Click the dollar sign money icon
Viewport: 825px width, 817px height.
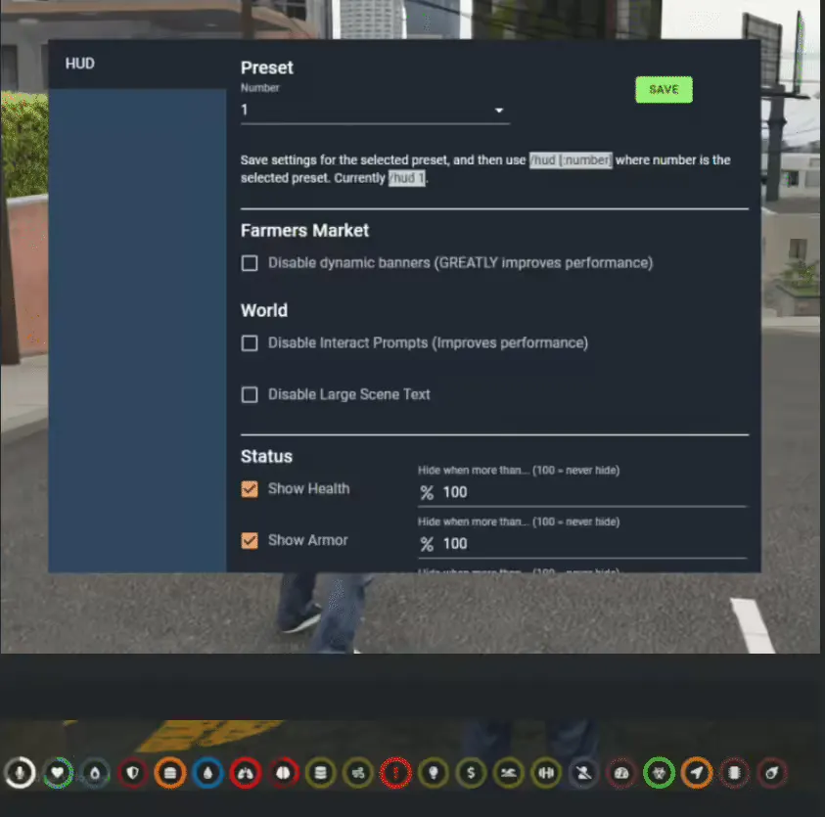[x=471, y=773]
